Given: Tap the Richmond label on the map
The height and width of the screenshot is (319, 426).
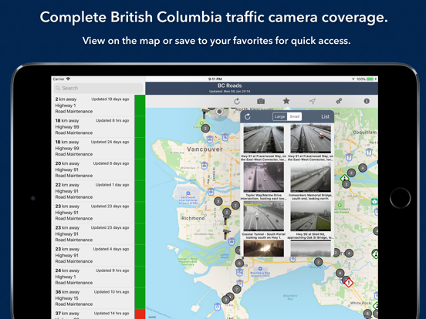Looking at the screenshot, I should click(x=193, y=218).
